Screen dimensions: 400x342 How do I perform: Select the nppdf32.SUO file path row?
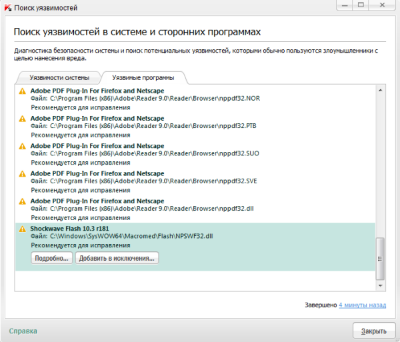click(145, 153)
